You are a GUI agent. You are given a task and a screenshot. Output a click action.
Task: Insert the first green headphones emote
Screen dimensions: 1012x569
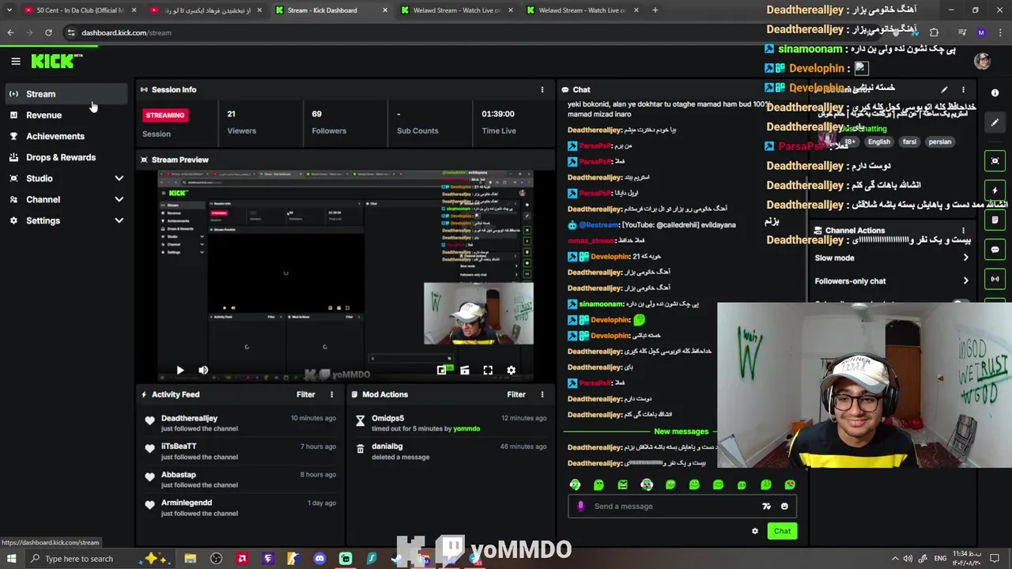[x=575, y=484]
